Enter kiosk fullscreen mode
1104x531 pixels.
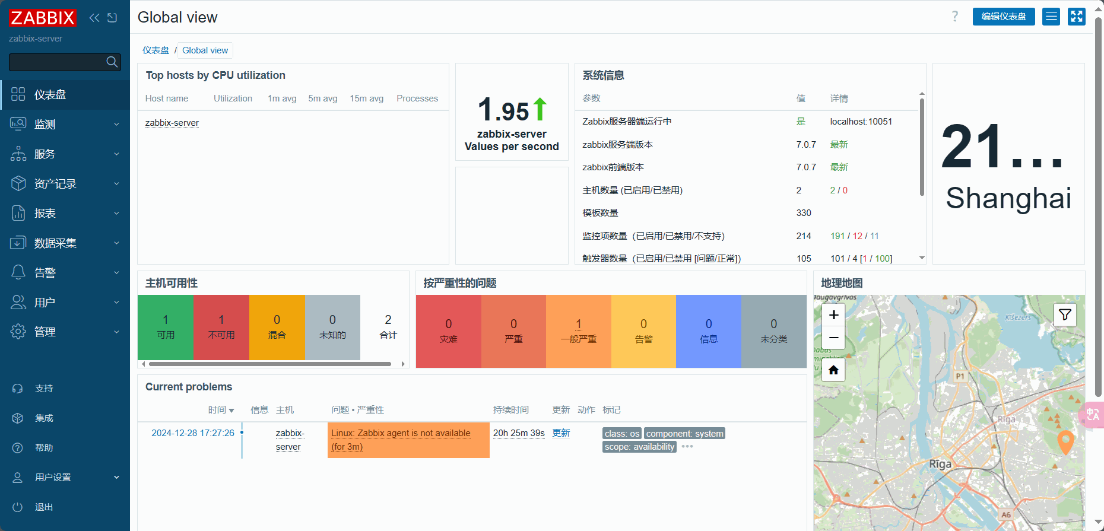[1076, 17]
